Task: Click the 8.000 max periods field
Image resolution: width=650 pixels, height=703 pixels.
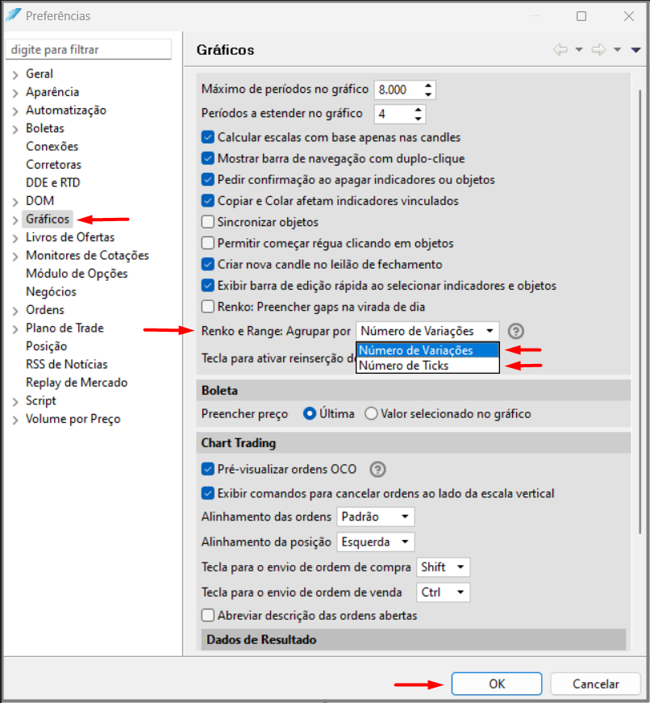Action: [398, 90]
